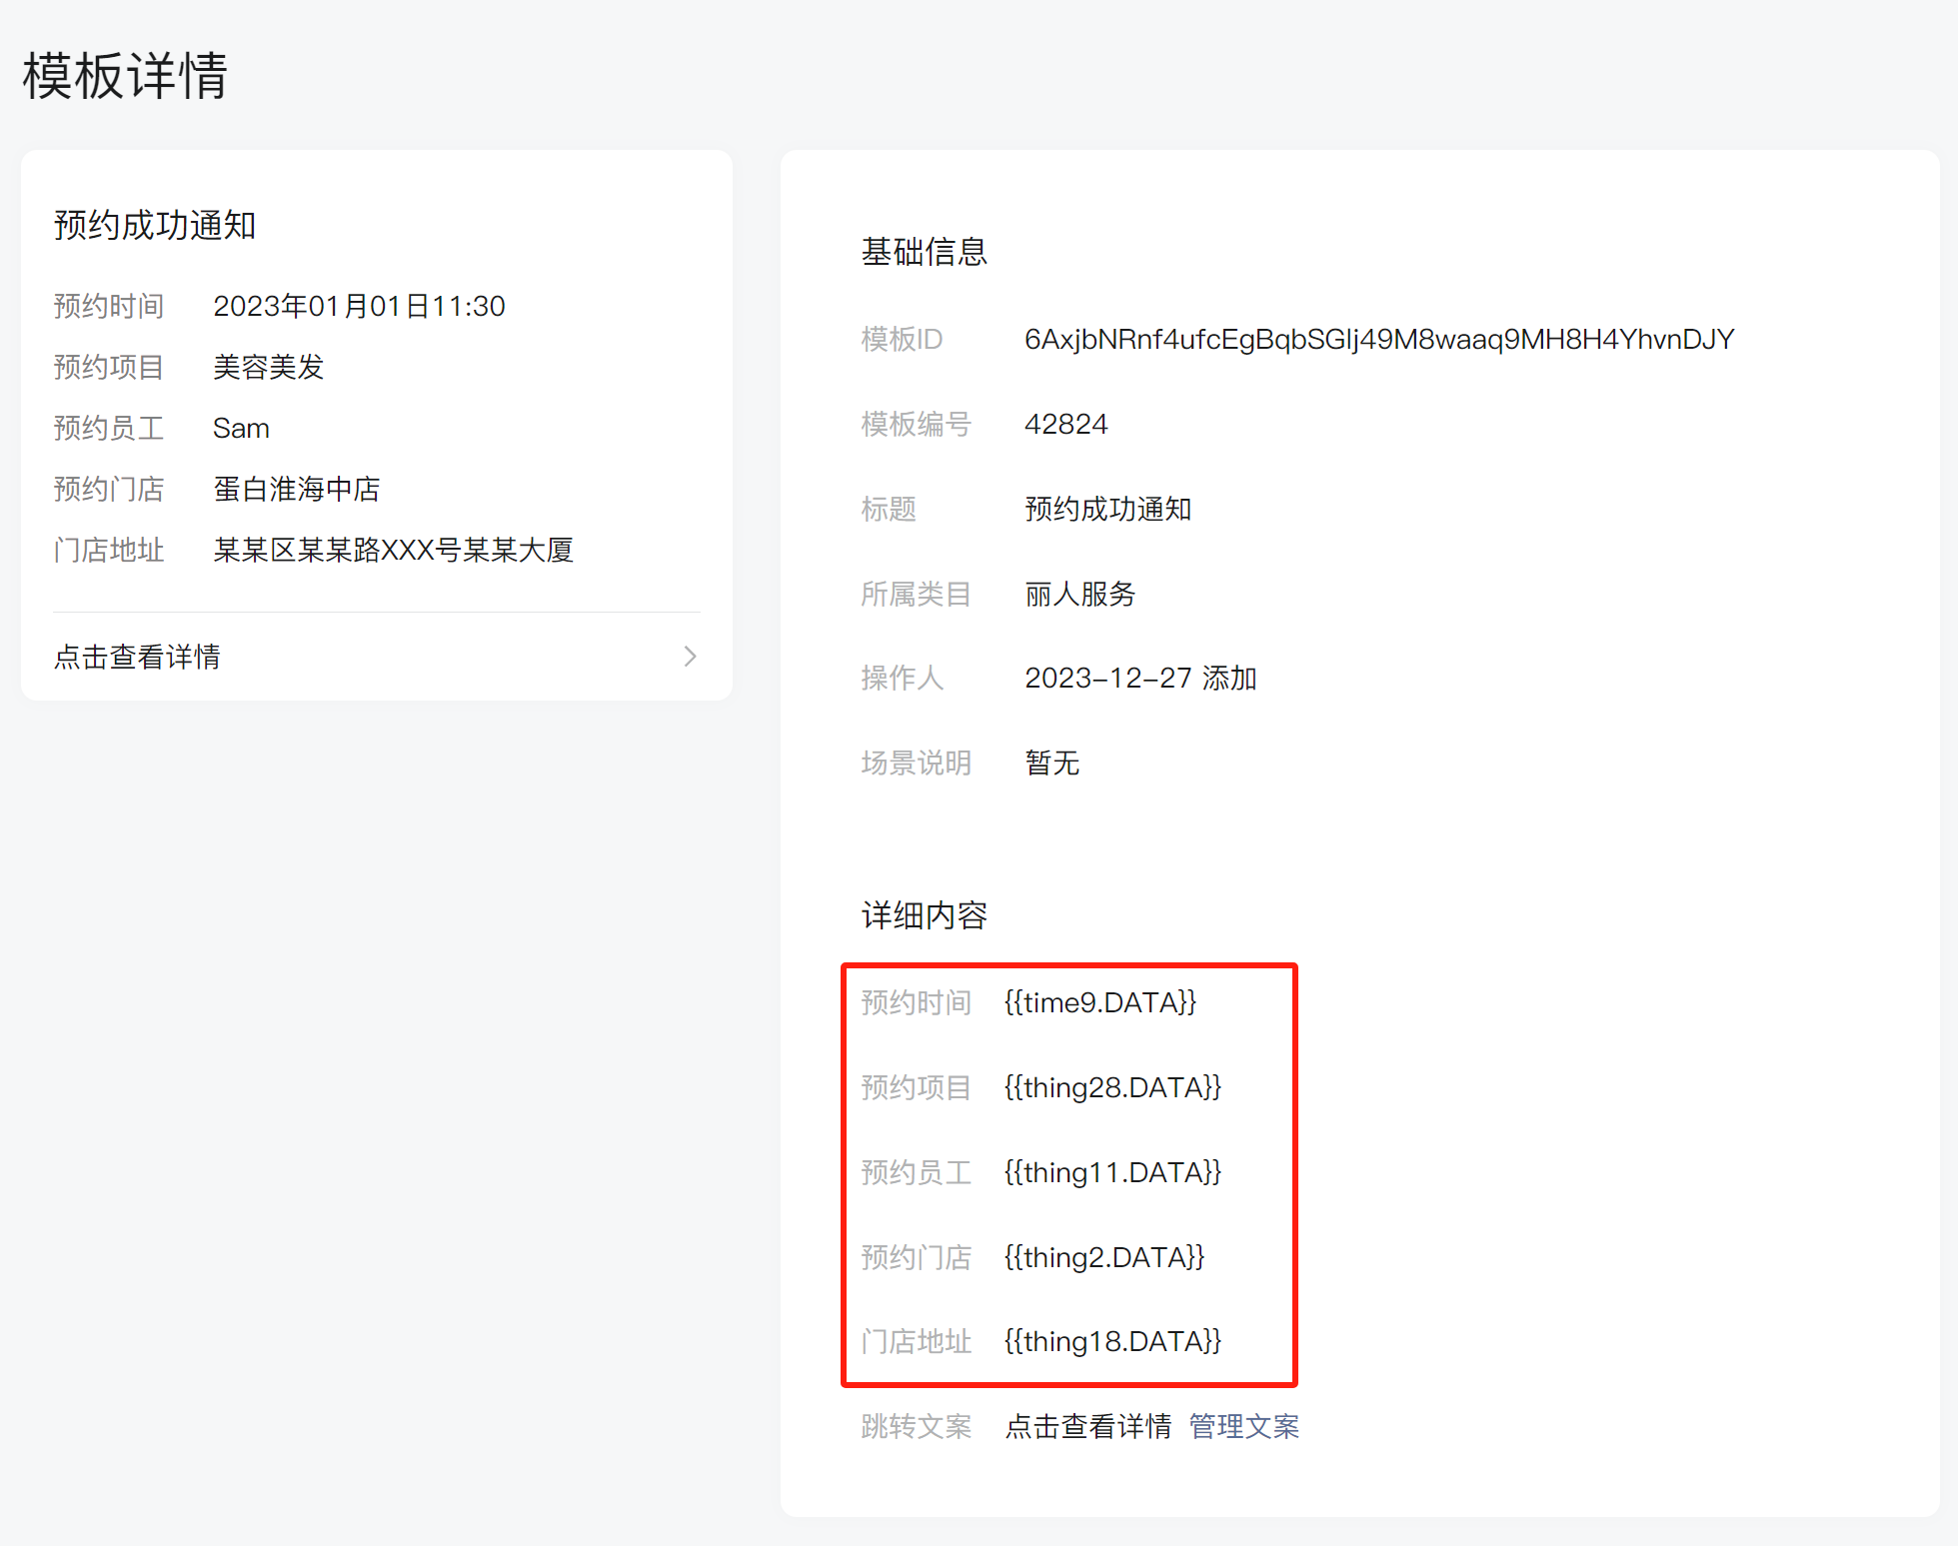1958x1546 pixels.
Task: Click the {{thing11.DATA}} field value
Action: (1112, 1172)
